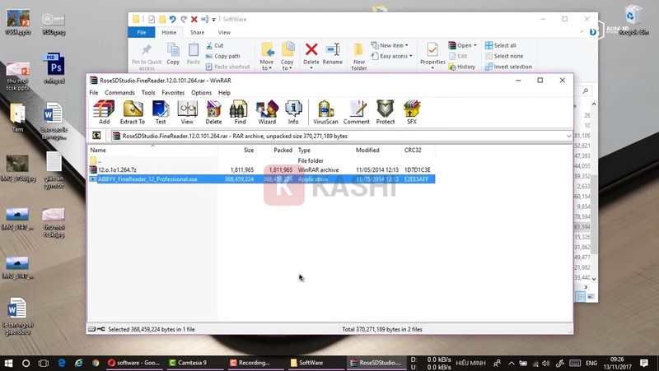Switch to the View tab in Explorer

click(224, 32)
